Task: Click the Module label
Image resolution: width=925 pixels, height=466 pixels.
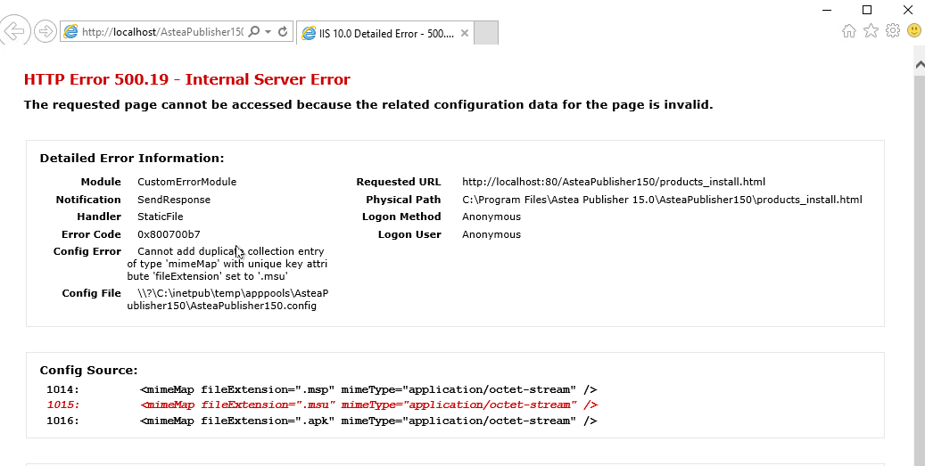Action: coord(101,182)
